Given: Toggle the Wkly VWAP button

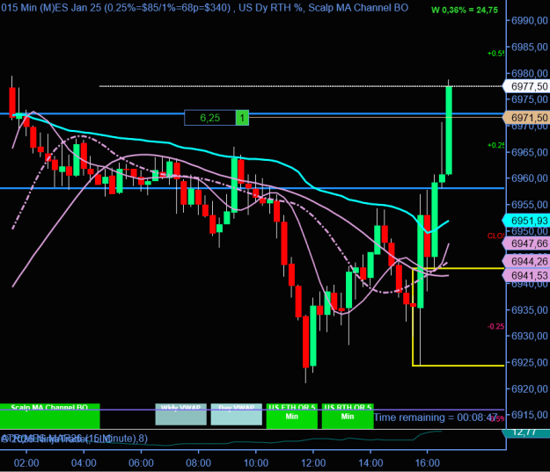Looking at the screenshot, I should click(x=181, y=415).
